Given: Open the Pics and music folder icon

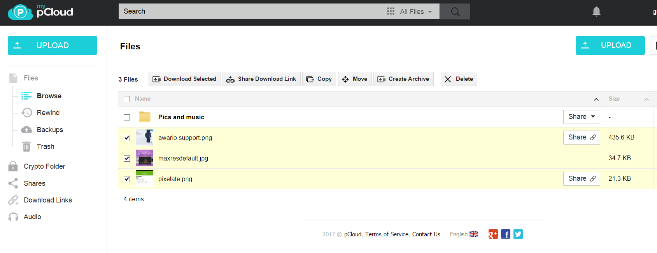Looking at the screenshot, I should coord(145,117).
